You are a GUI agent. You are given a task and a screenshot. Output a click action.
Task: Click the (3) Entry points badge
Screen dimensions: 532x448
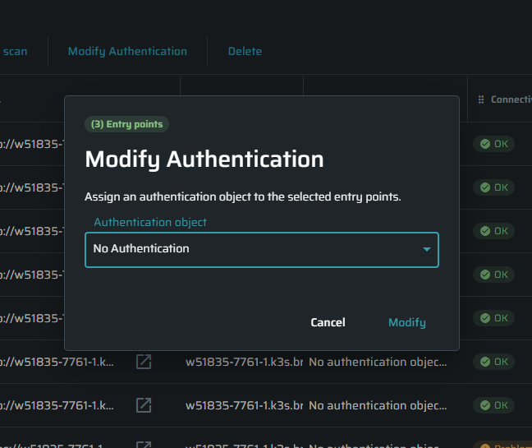(x=126, y=124)
